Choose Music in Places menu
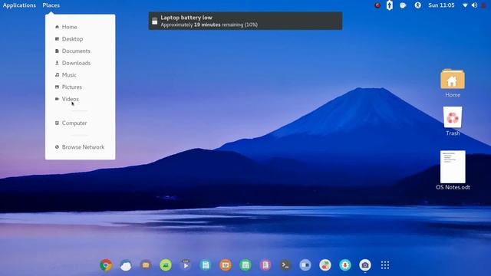This screenshot has width=491, height=276. coord(80,75)
